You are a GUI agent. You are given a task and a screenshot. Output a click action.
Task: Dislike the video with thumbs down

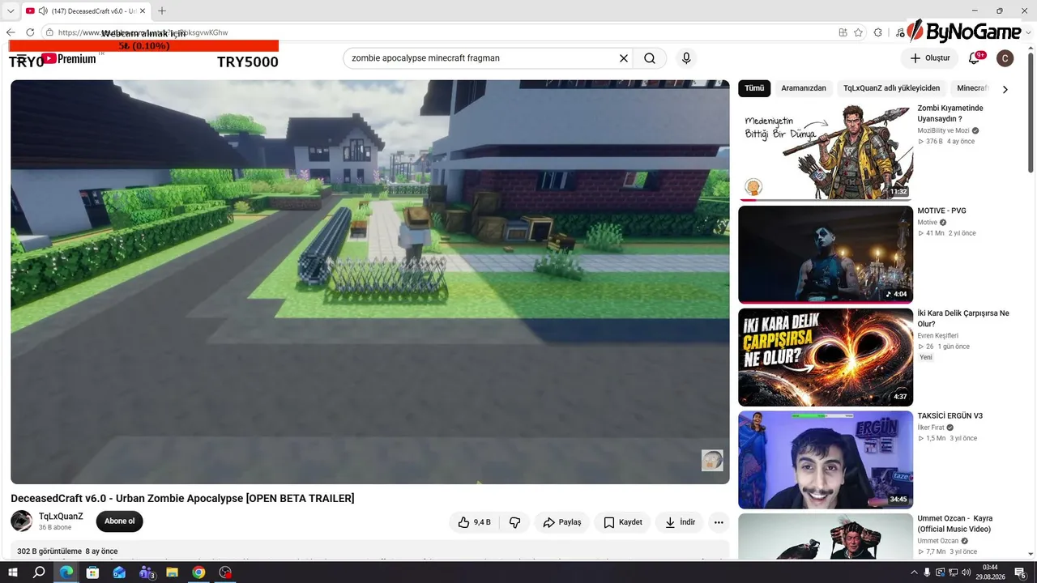coord(515,522)
